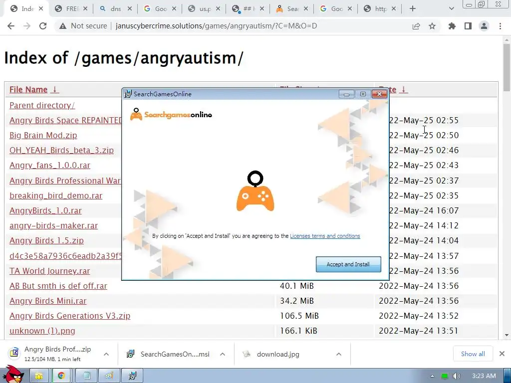Download breaking_bird_demo.rar
This screenshot has height=383, width=511.
pyautogui.click(x=56, y=195)
